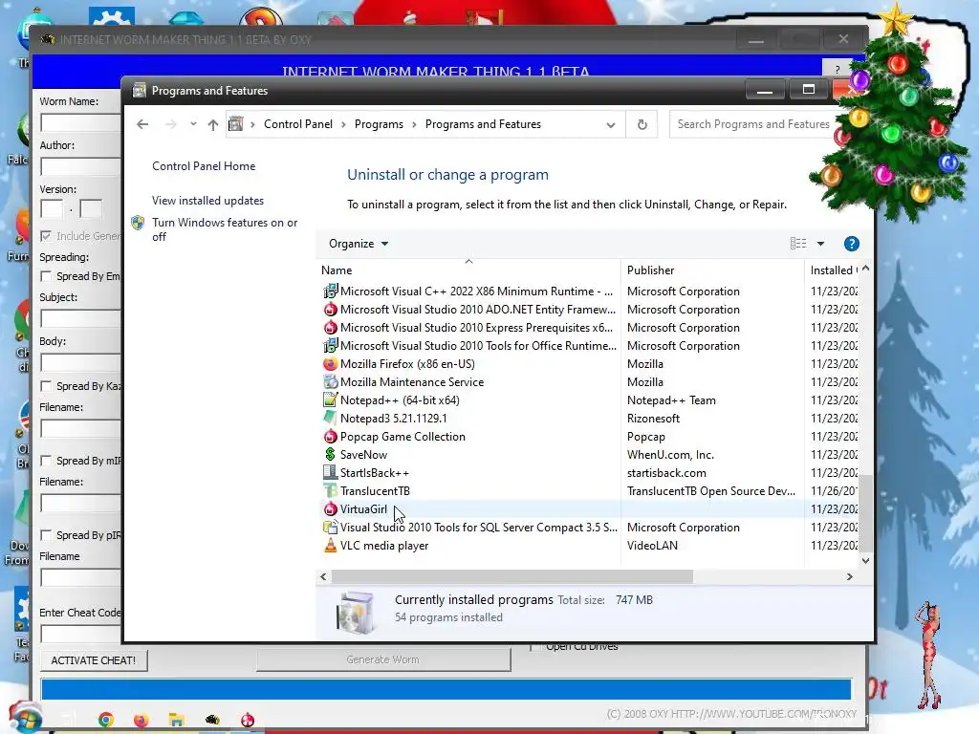
Task: Sort list by Installed On column header
Action: pyautogui.click(x=834, y=270)
